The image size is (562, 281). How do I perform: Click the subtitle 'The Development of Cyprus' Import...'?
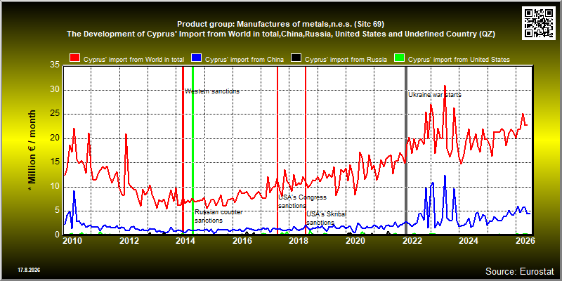click(280, 34)
